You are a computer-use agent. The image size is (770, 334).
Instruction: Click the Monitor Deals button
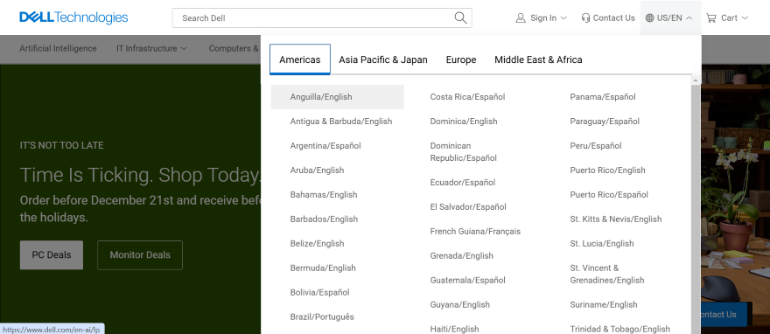point(140,255)
